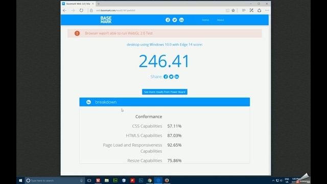Screen dimensions: 327x184
Task: Open Chrome from the taskbar
Action: tap(150, 180)
